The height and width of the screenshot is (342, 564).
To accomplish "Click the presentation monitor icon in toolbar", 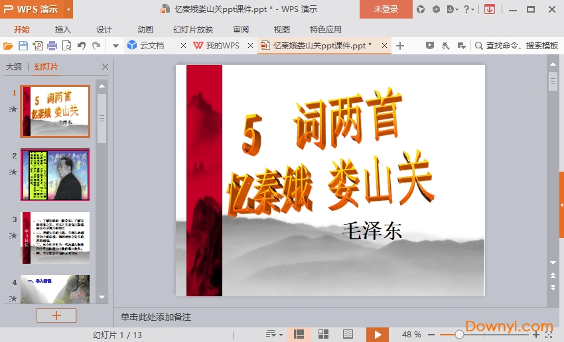I will pyautogui.click(x=429, y=46).
